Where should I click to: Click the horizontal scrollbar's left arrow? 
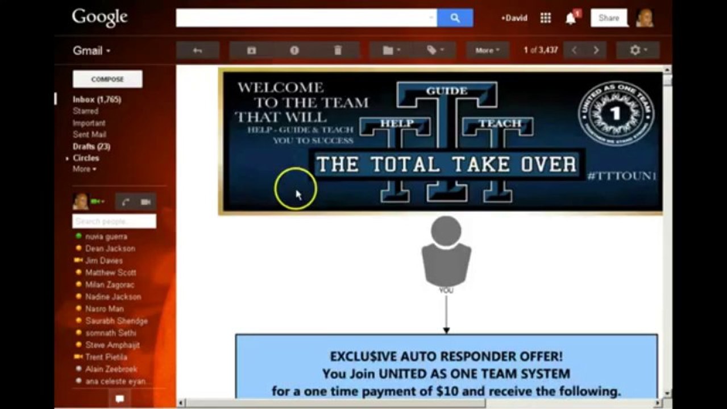pyautogui.click(x=181, y=403)
